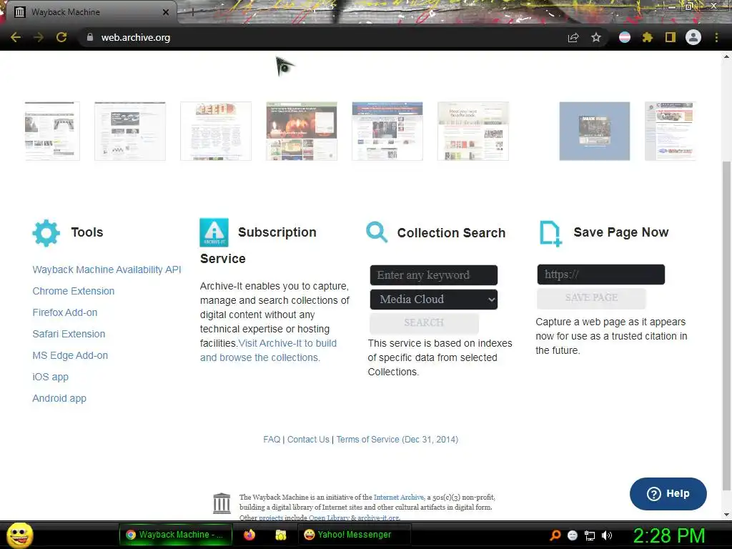Click the Tools gear icon

pos(46,233)
